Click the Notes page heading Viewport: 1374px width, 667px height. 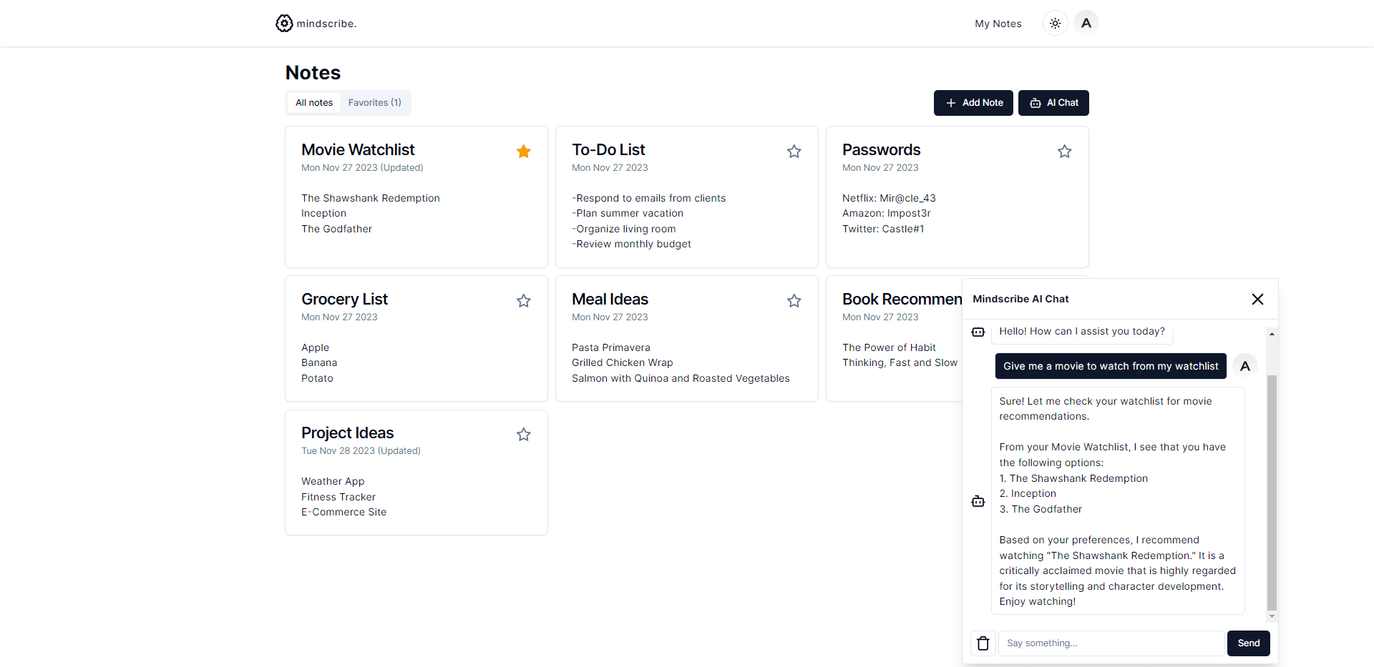pyautogui.click(x=313, y=73)
